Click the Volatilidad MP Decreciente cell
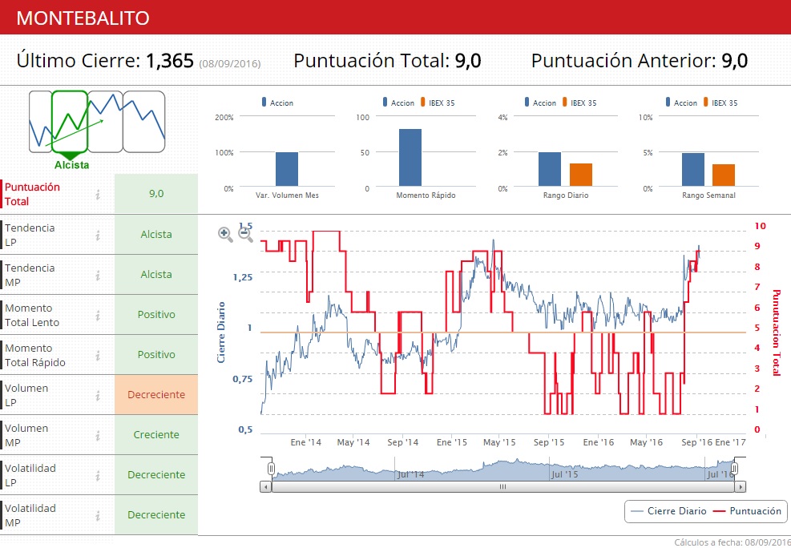The height and width of the screenshot is (548, 791). [x=156, y=515]
